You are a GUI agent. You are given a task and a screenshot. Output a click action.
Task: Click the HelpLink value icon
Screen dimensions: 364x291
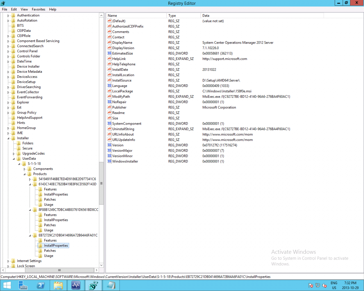coord(110,59)
